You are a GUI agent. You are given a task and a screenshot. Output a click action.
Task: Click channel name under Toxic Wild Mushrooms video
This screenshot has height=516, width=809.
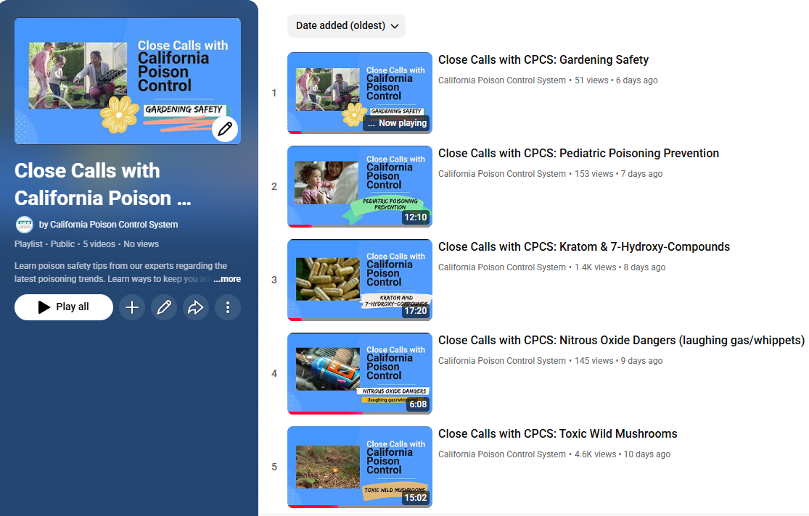[x=502, y=454]
